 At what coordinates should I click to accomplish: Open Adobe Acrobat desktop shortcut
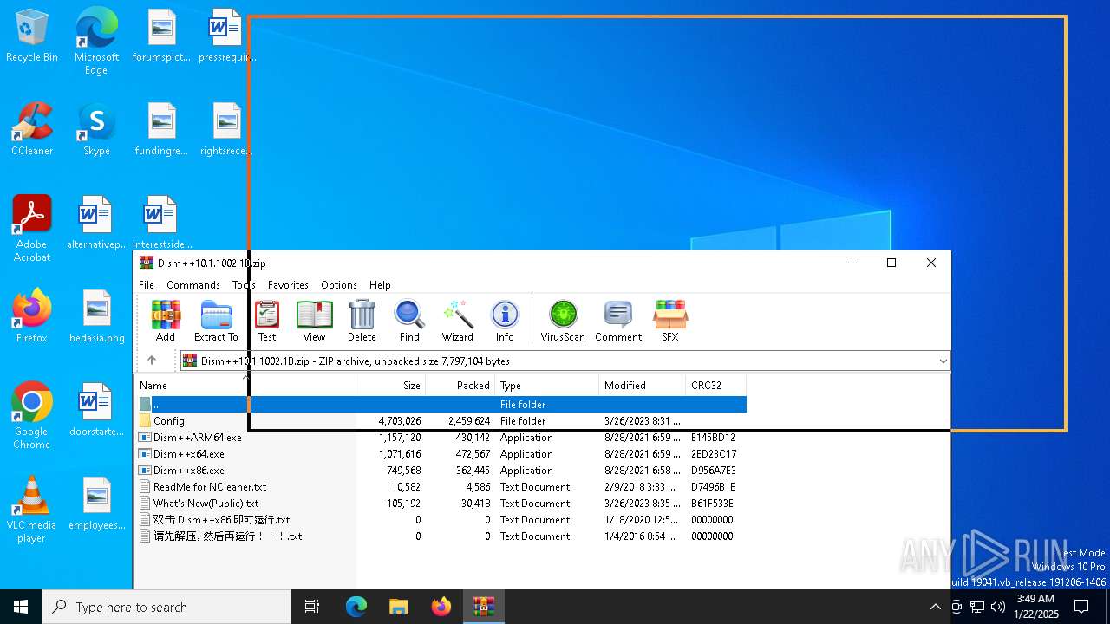[32, 229]
